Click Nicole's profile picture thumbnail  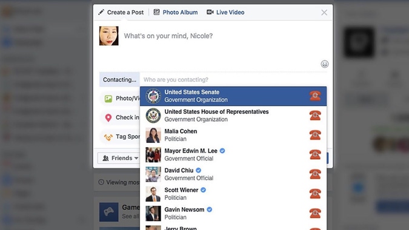(109, 36)
